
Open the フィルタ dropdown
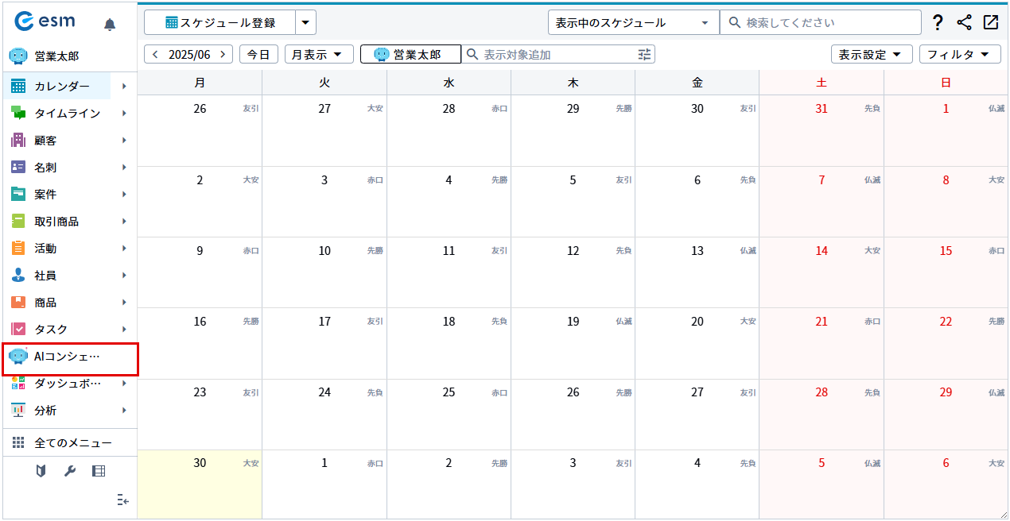959,54
